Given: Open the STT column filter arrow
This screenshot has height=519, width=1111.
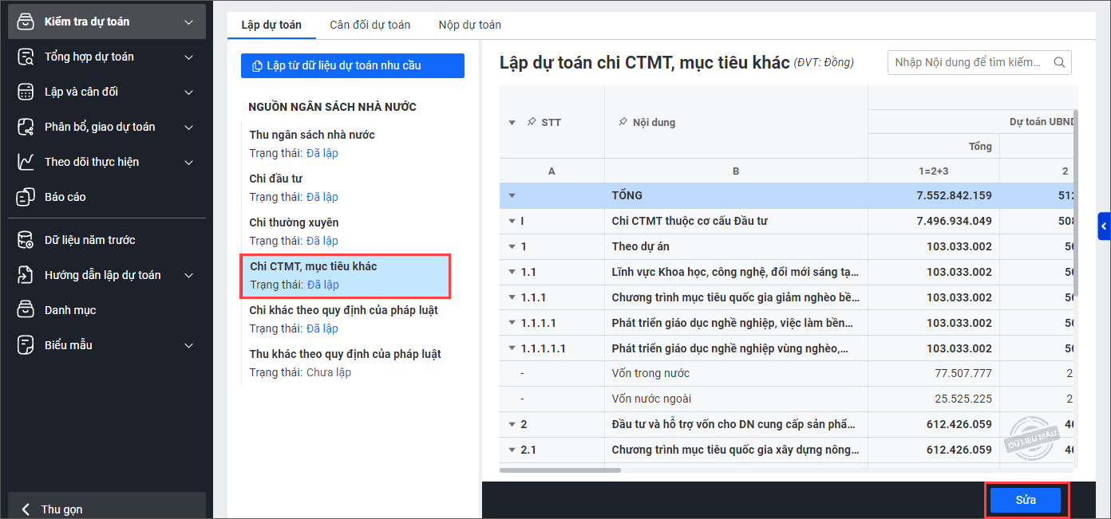Looking at the screenshot, I should click(512, 123).
